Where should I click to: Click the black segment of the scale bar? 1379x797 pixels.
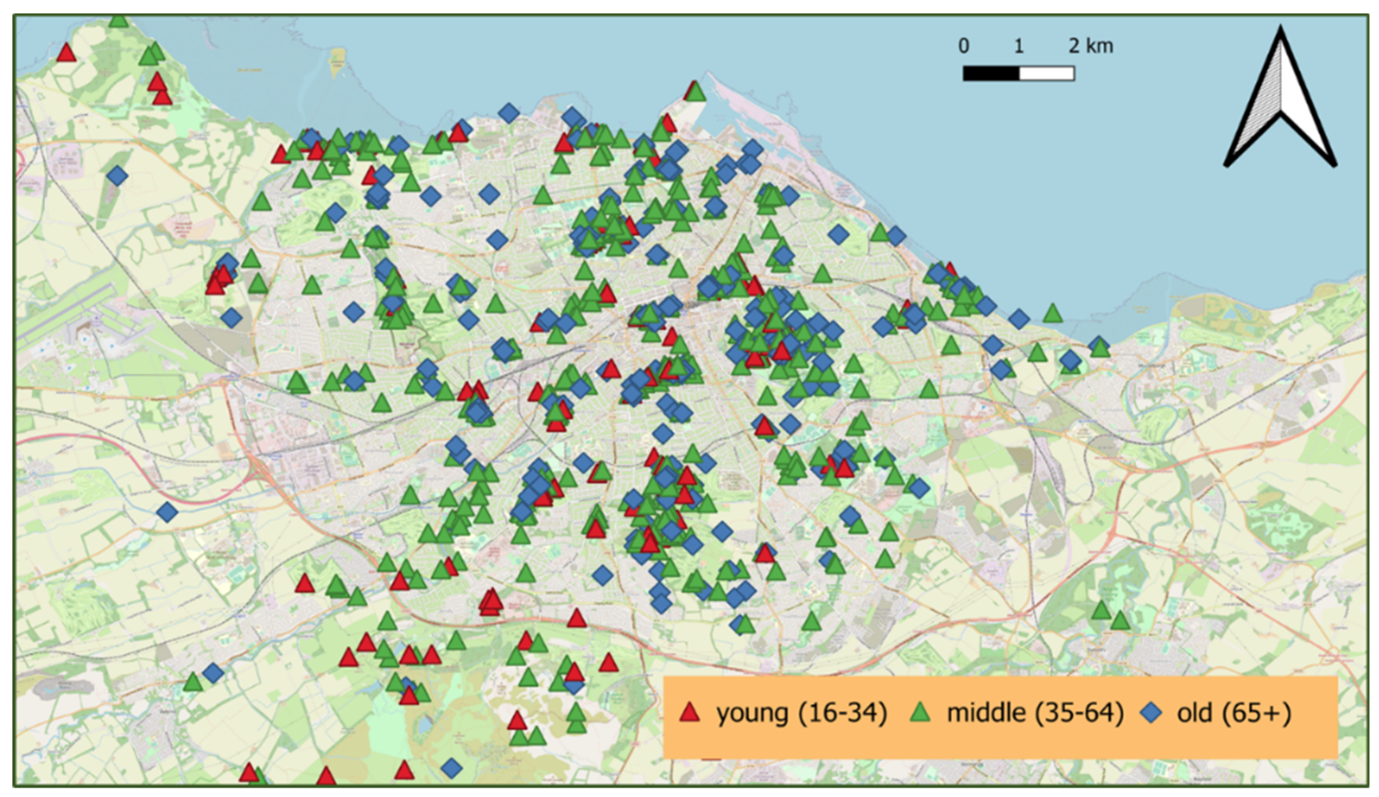[x=990, y=73]
